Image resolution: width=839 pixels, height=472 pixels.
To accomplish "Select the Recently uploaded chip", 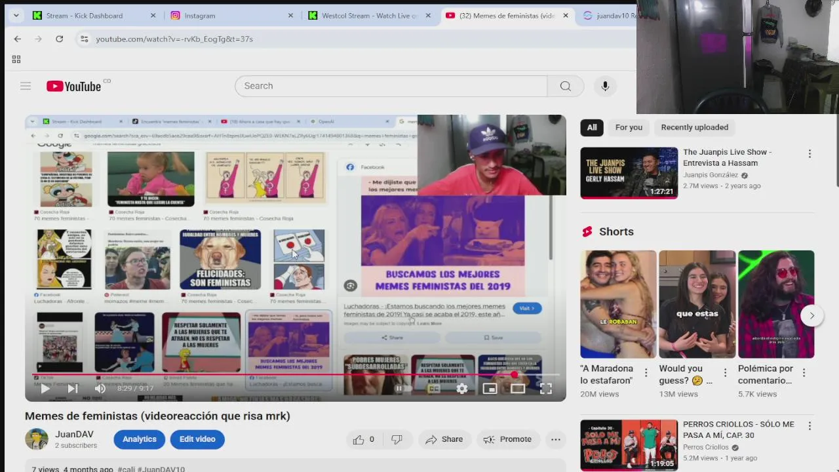I will [695, 127].
